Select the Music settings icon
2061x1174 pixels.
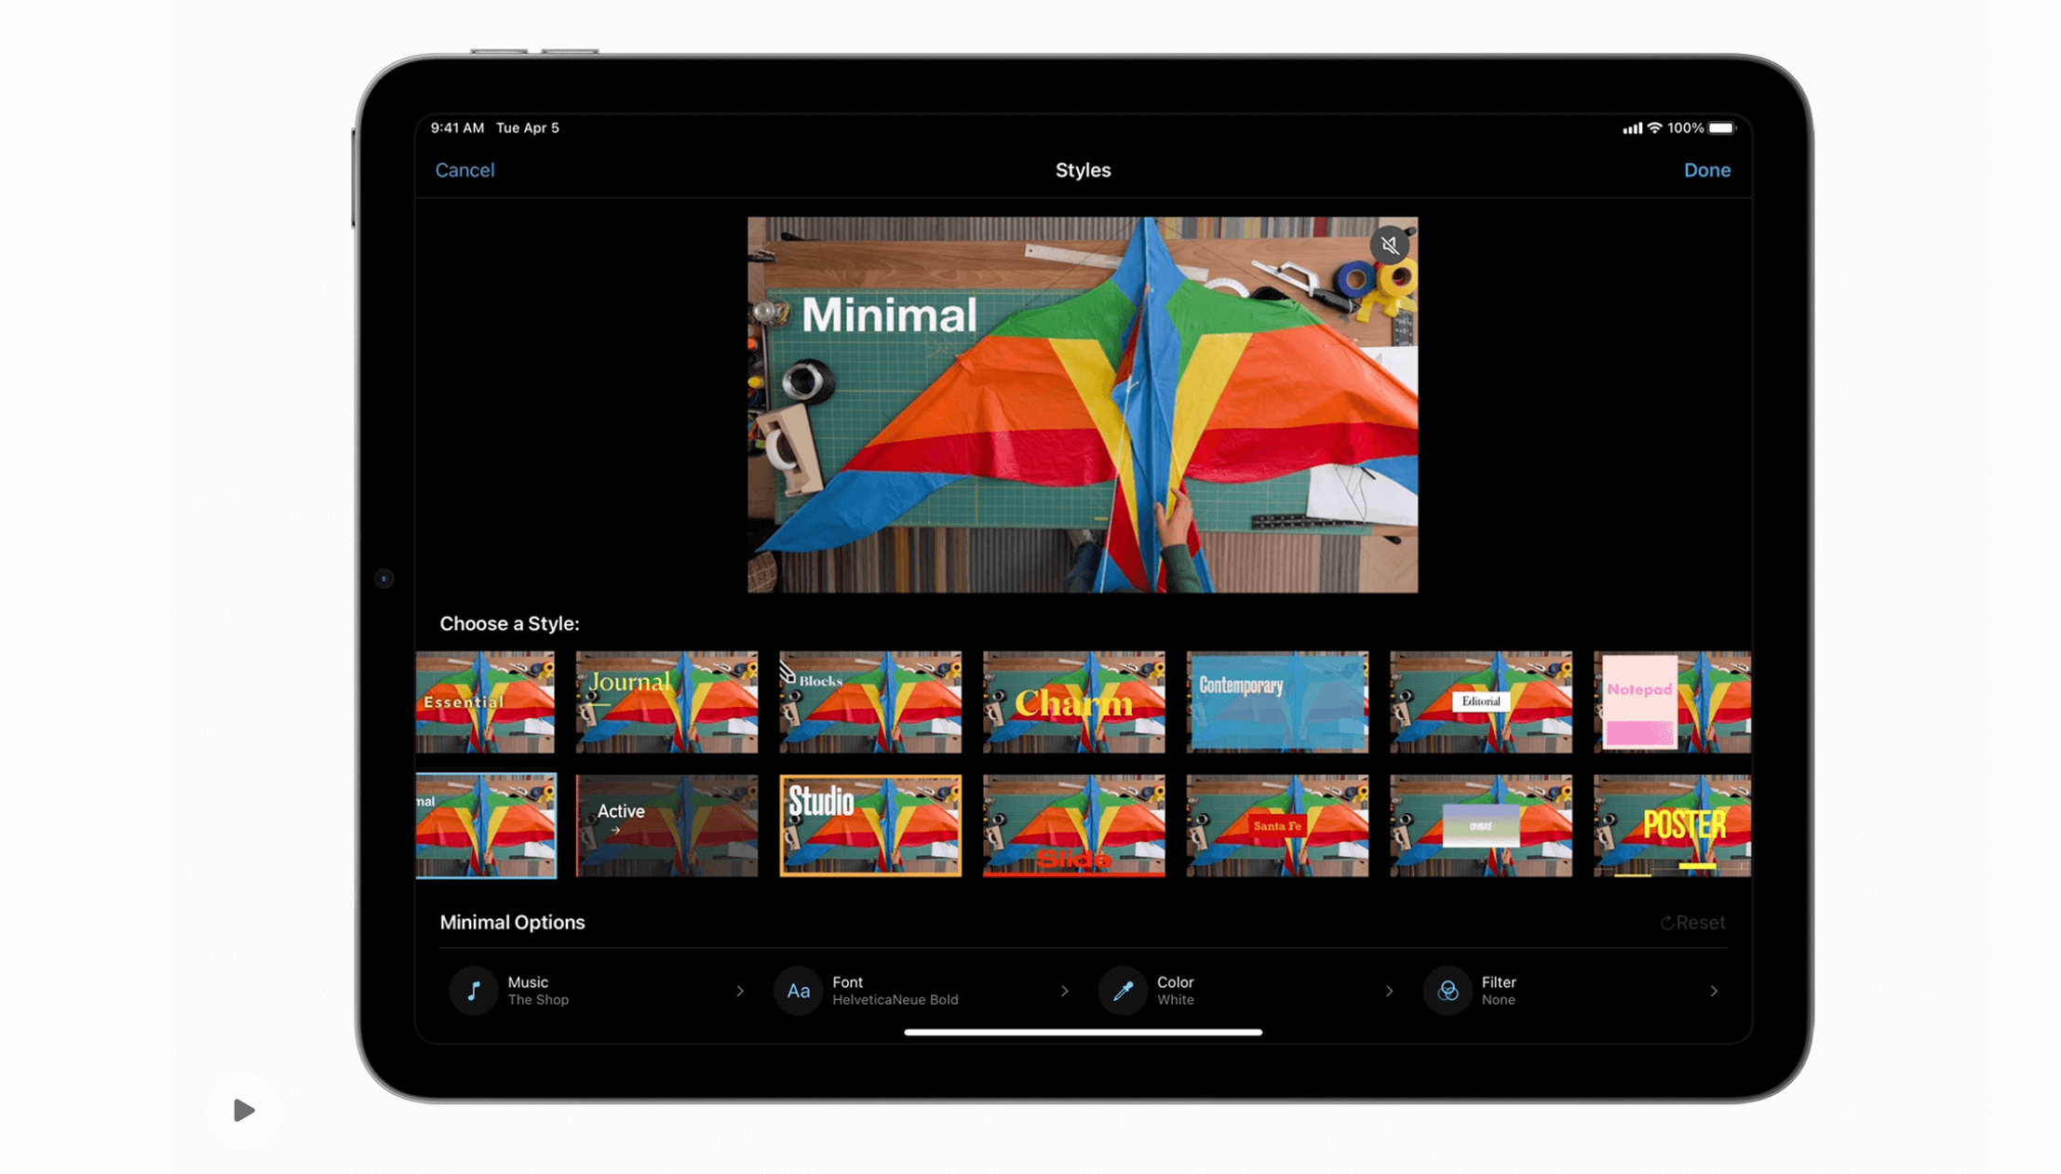tap(471, 990)
